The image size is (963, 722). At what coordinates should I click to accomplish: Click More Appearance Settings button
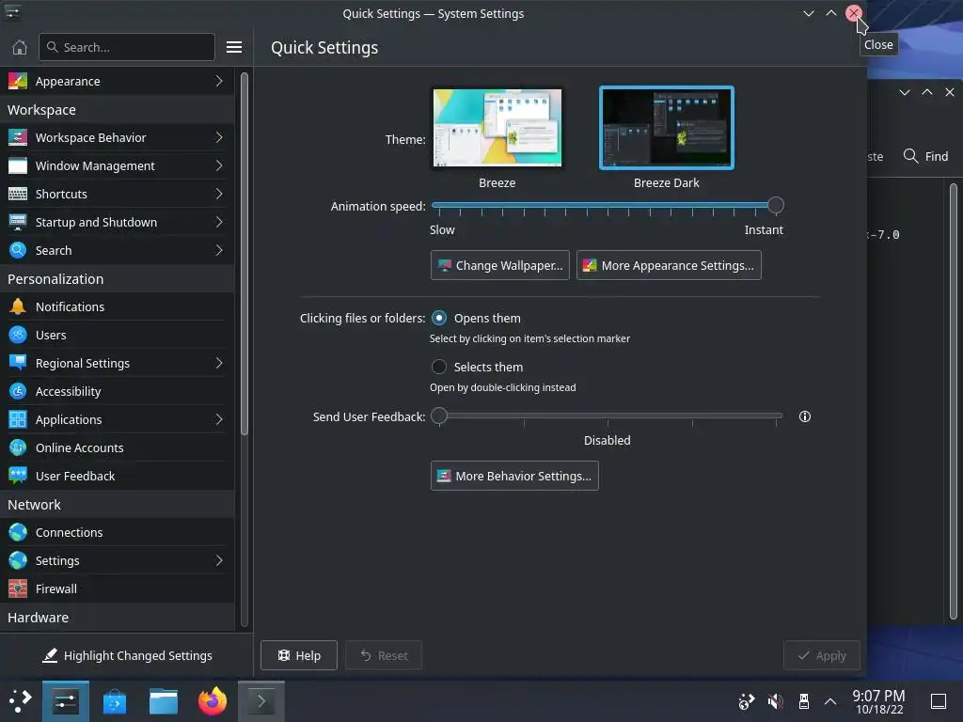coord(669,265)
